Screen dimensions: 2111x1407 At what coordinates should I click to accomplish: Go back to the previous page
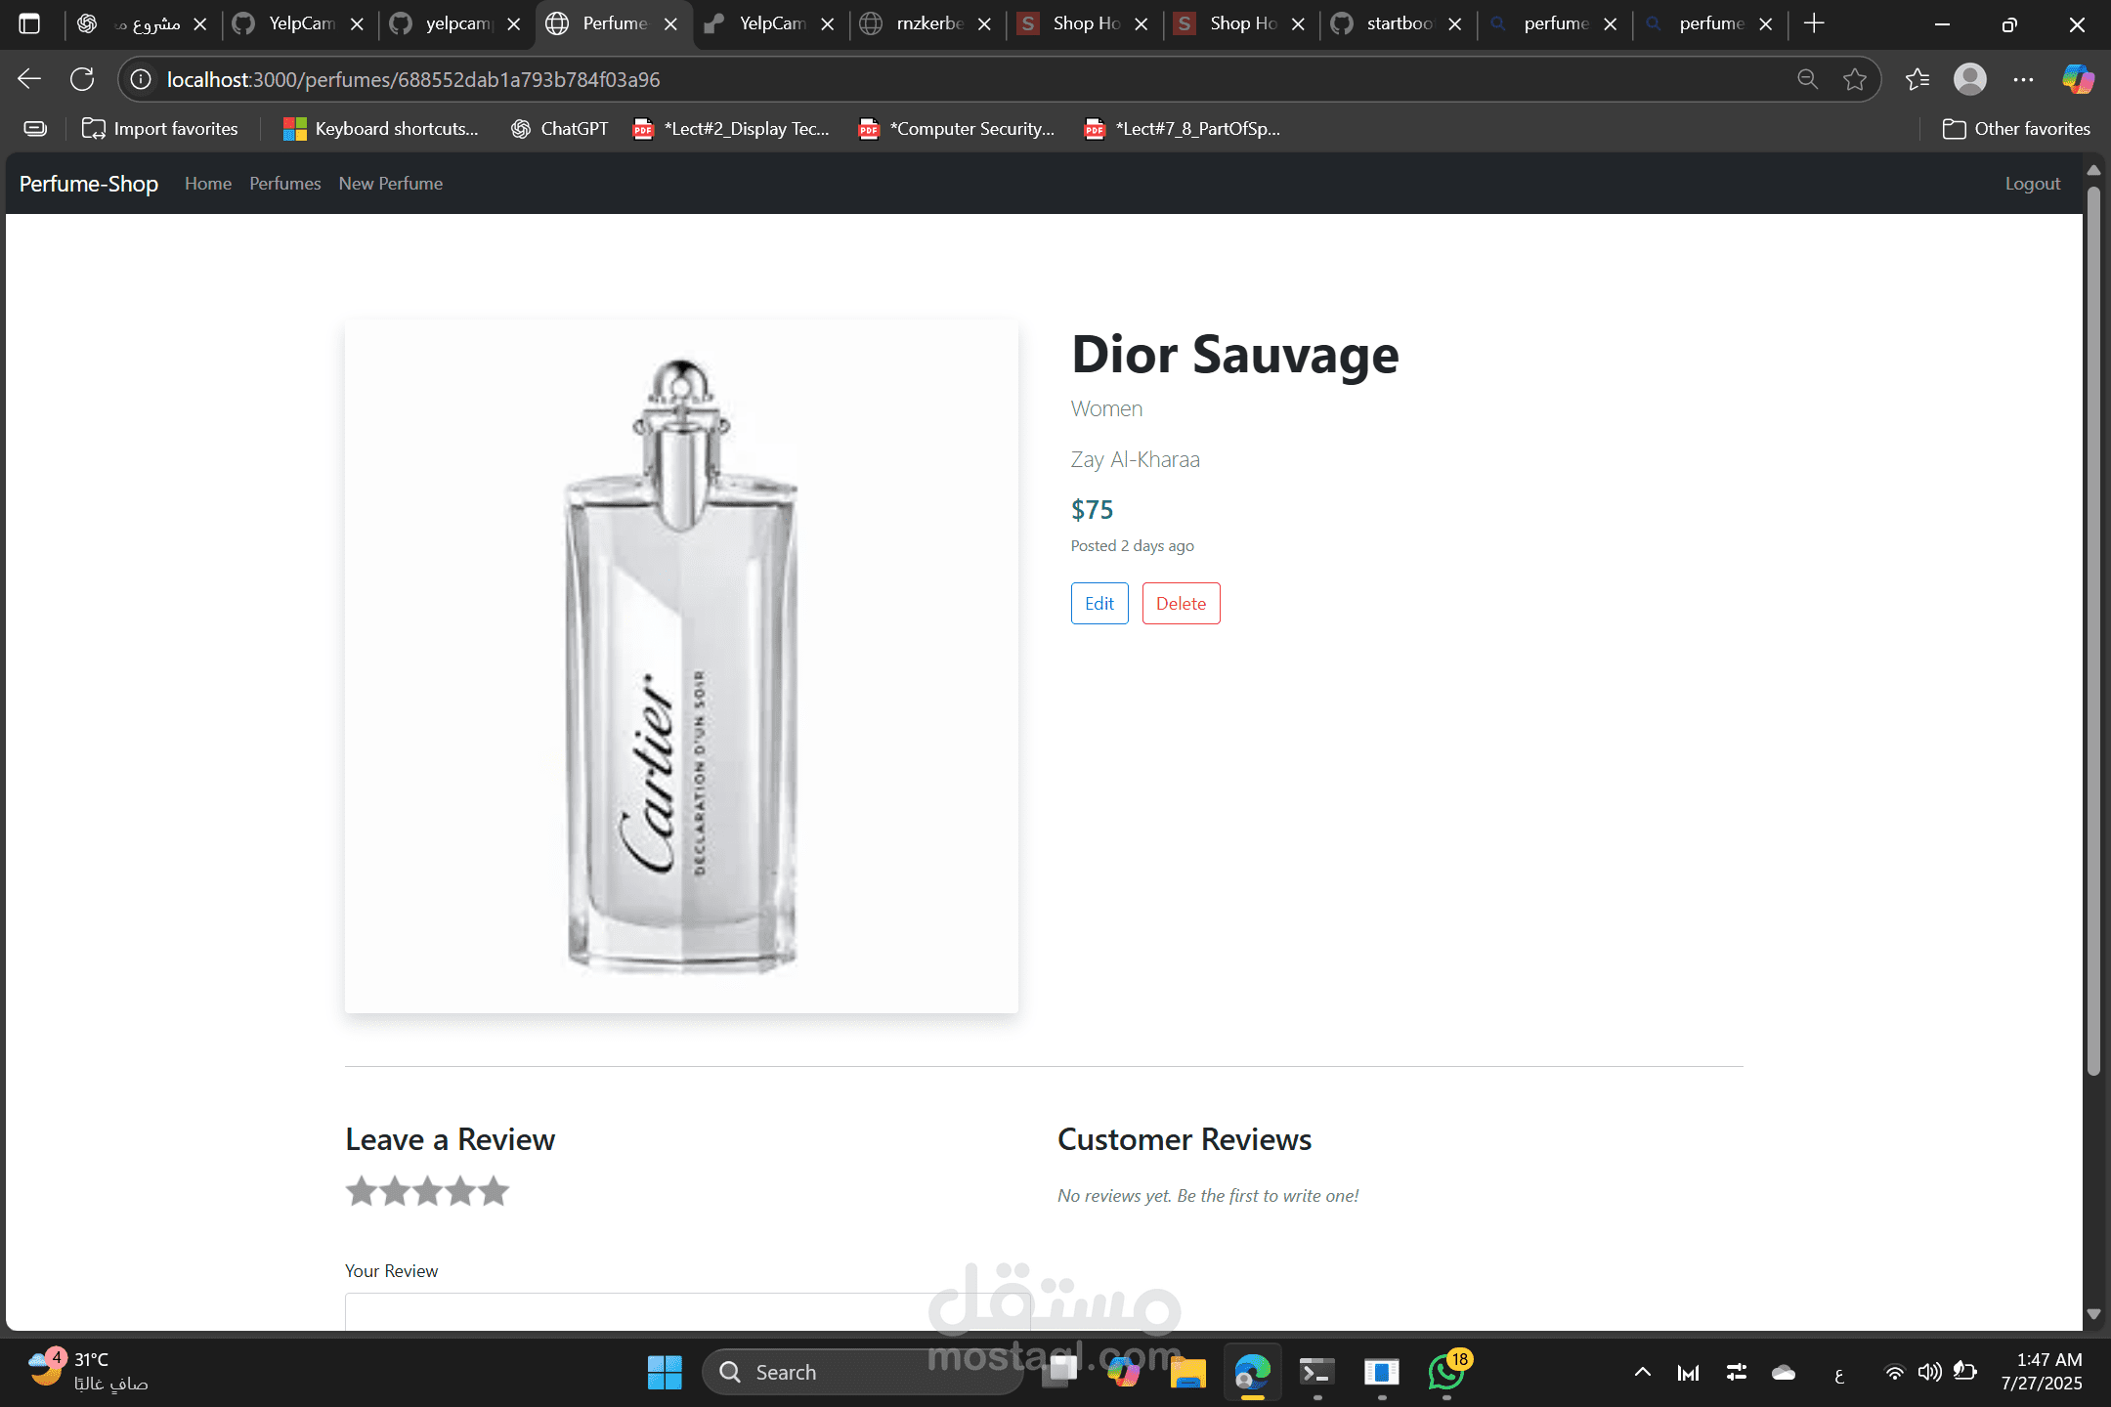coord(29,79)
